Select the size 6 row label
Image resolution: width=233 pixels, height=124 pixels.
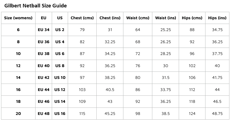(x=18, y=30)
